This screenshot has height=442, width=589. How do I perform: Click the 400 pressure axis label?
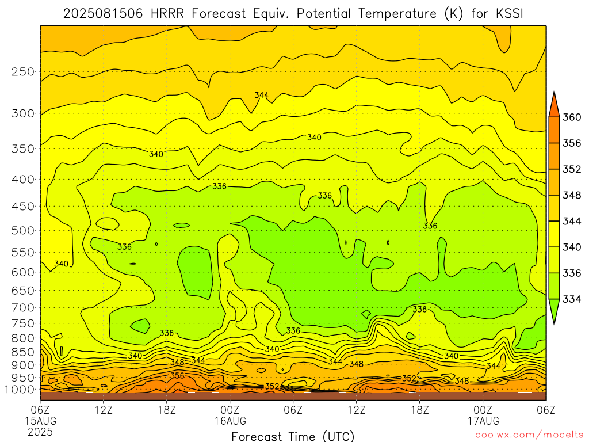23,180
